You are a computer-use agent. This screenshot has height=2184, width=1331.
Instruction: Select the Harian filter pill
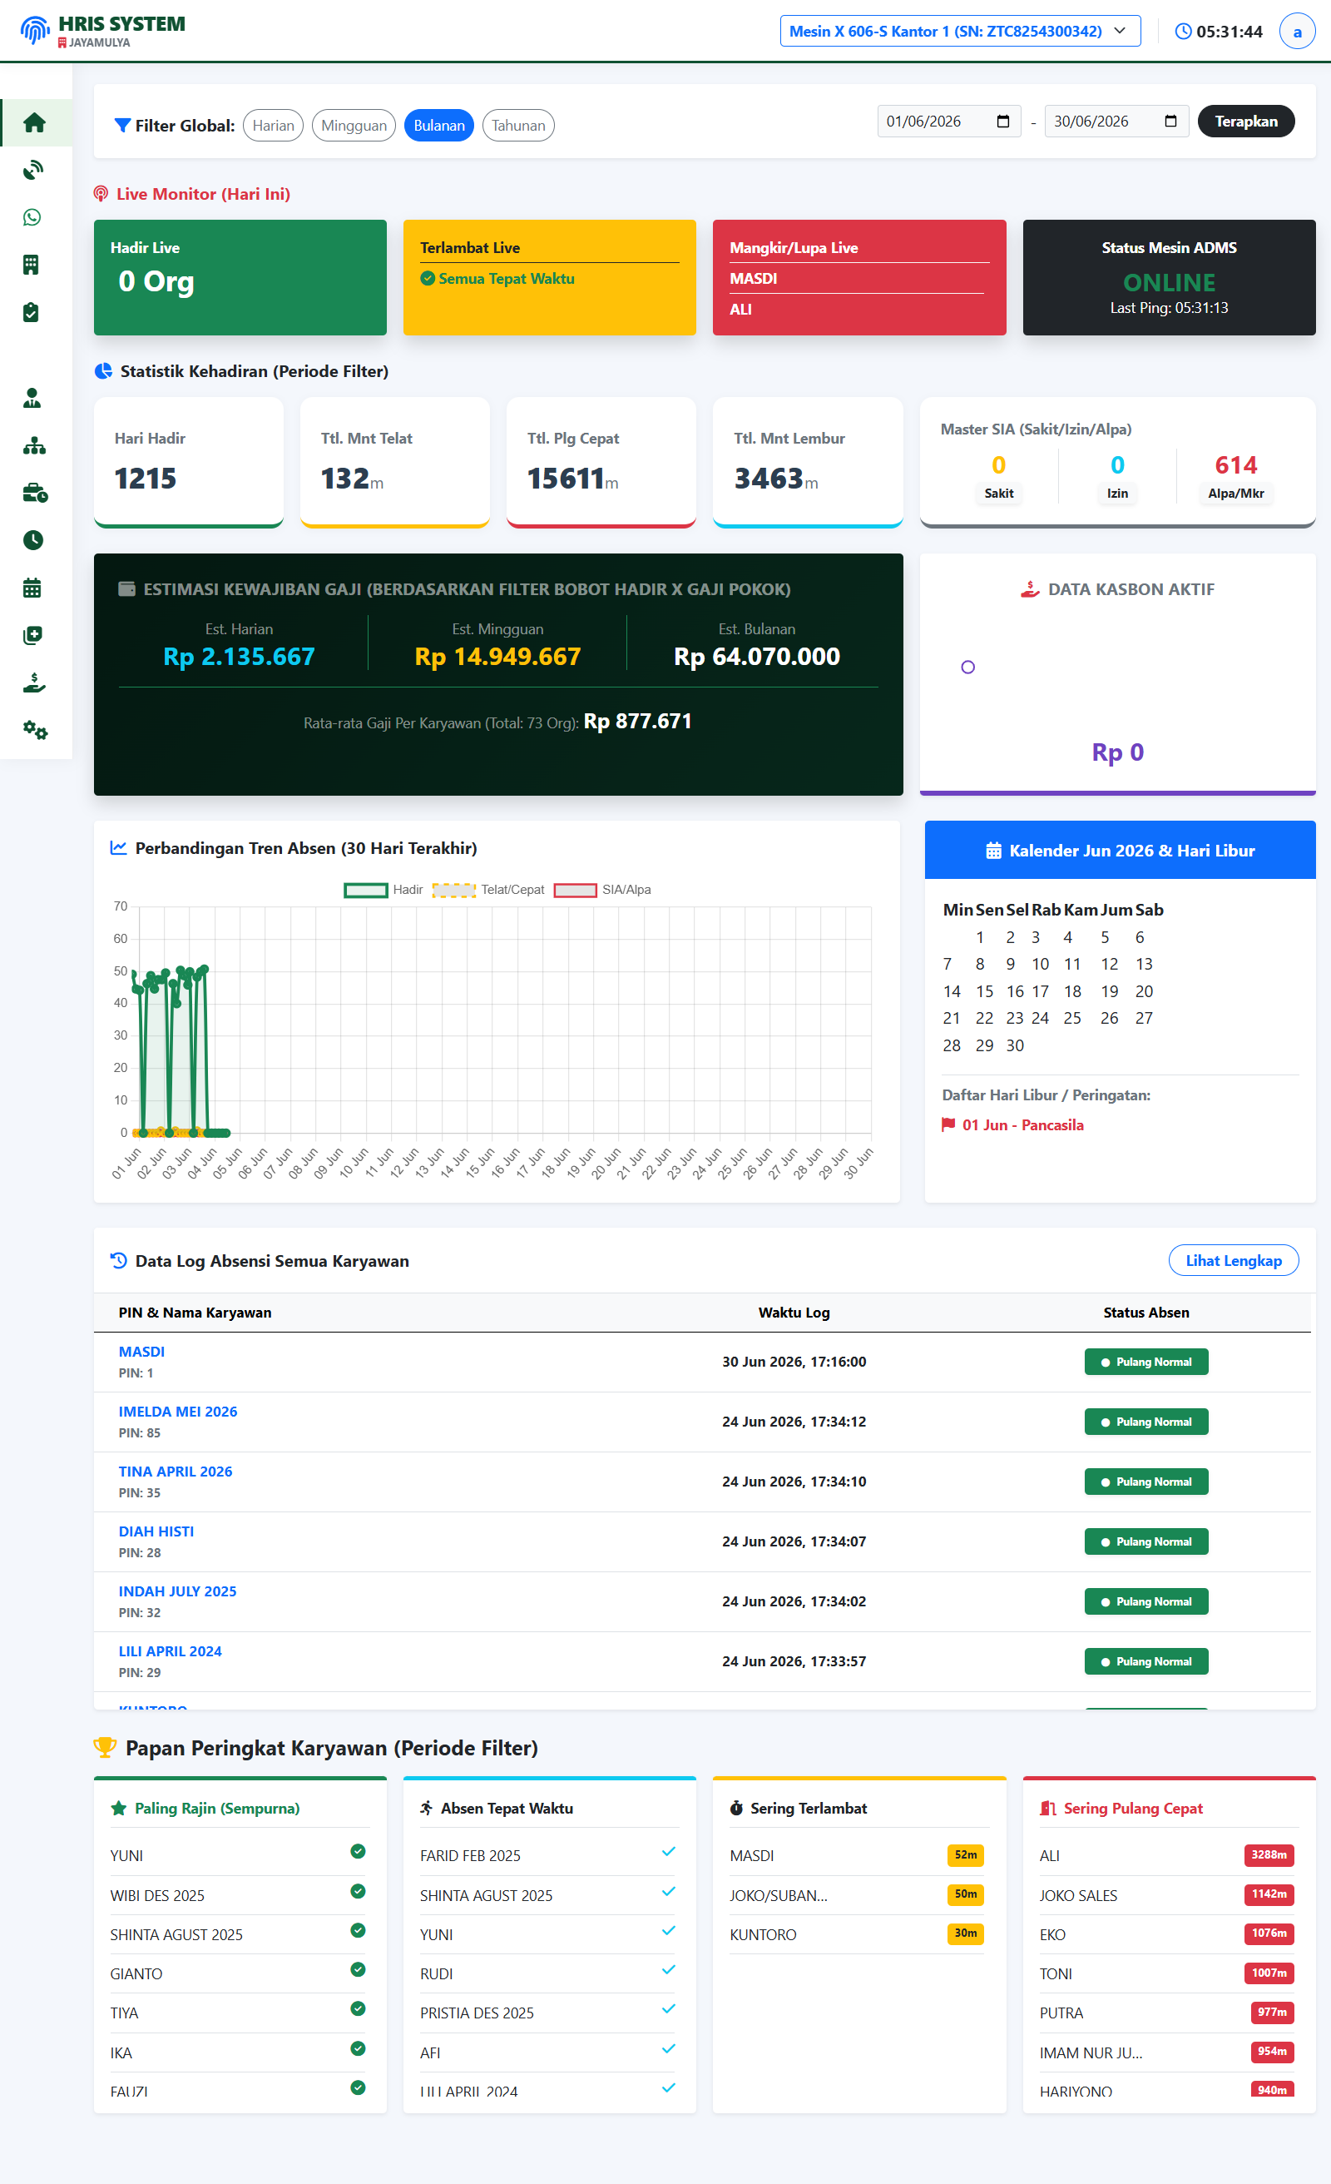[x=273, y=126]
